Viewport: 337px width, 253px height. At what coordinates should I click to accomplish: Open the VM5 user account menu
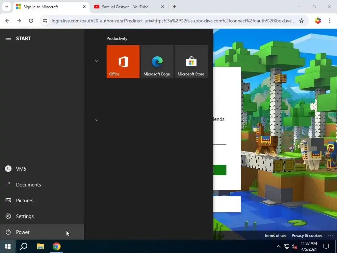(x=42, y=169)
